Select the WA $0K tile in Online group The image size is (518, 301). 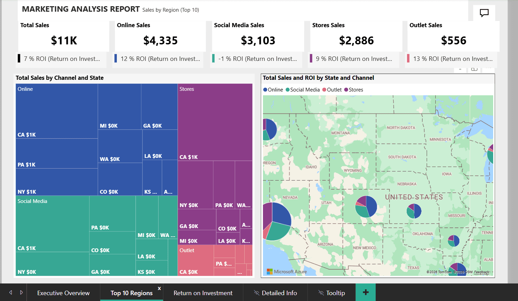tap(120, 146)
